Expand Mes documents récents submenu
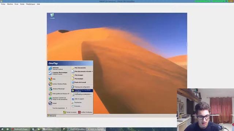The width and height of the screenshot is (234, 131). point(82,71)
